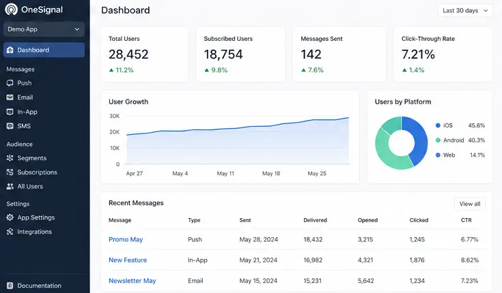Click the Total Users value 28,452

click(128, 55)
